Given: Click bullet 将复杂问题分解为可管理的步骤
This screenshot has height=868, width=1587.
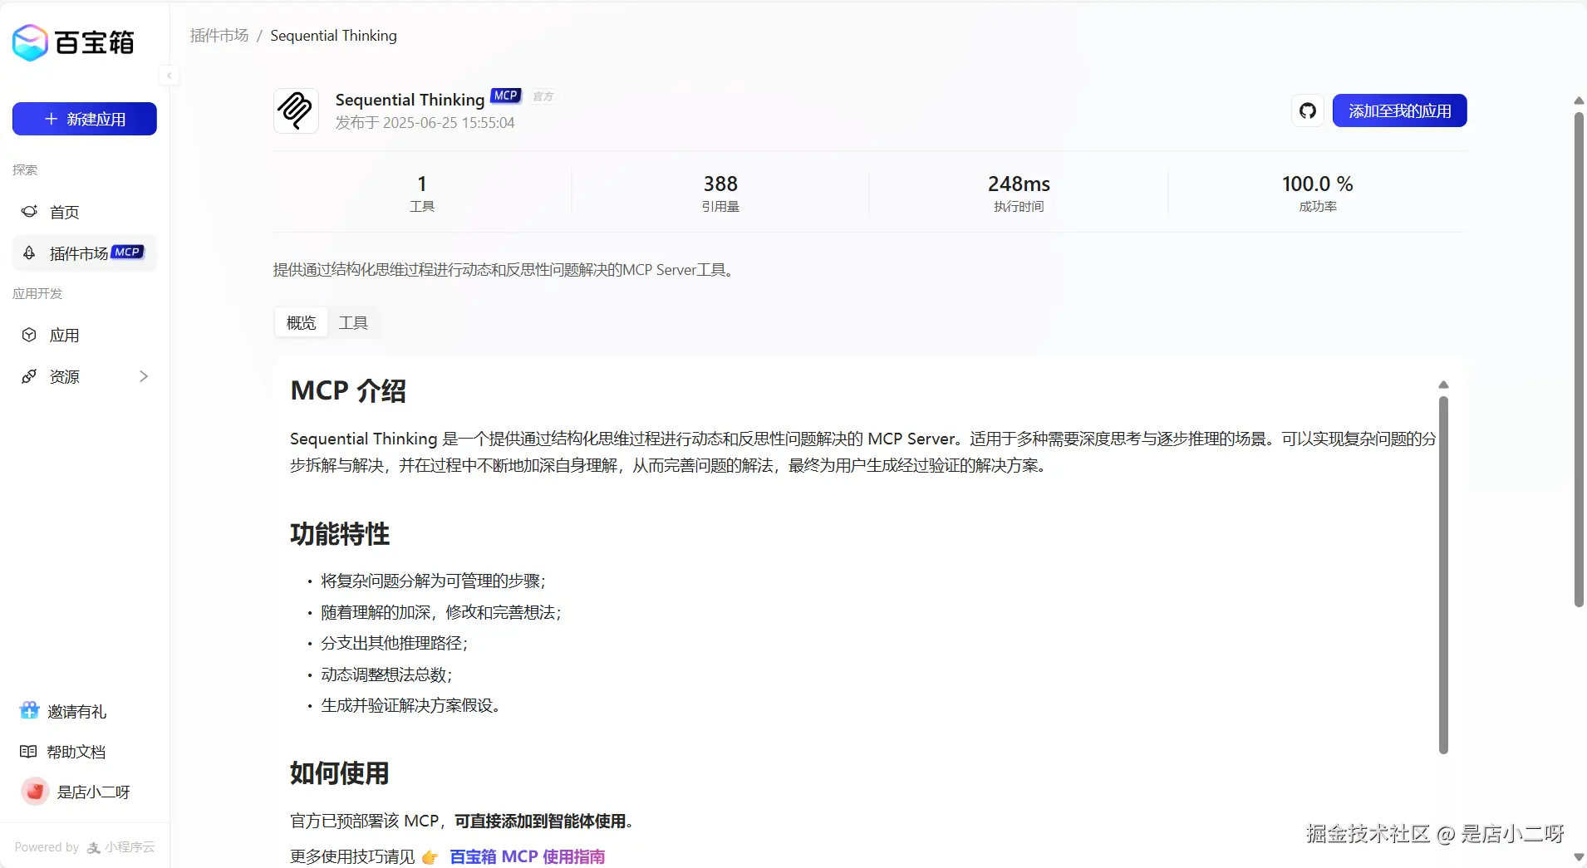Looking at the screenshot, I should pyautogui.click(x=433, y=581).
